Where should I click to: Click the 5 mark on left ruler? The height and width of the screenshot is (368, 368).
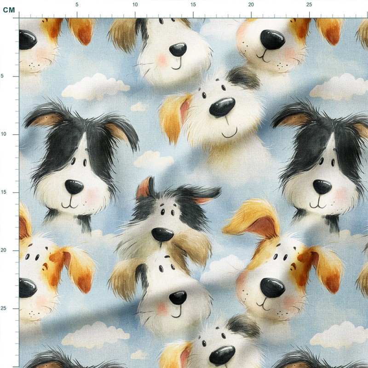[2, 76]
